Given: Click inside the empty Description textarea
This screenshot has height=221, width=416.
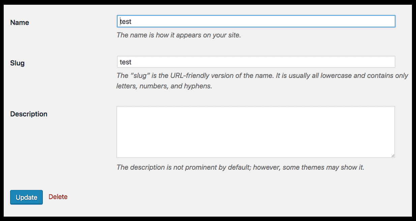Looking at the screenshot, I should (x=256, y=132).
